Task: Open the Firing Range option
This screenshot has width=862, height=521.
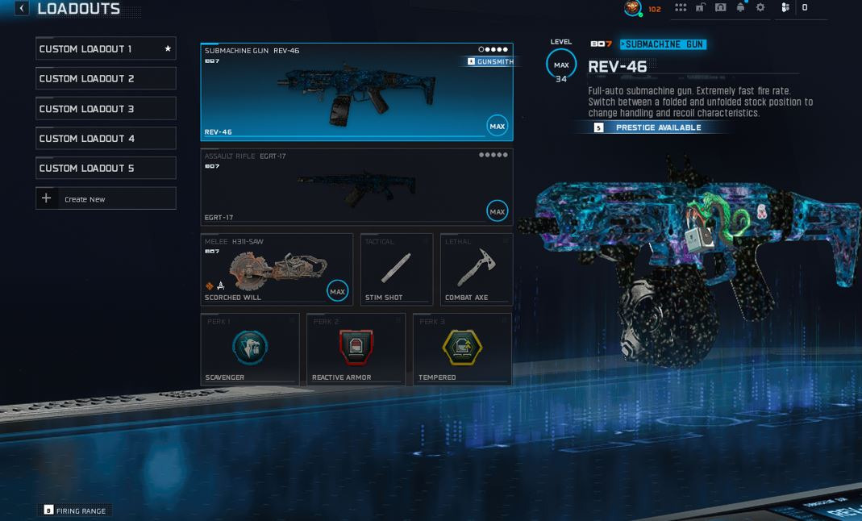Action: (x=75, y=511)
